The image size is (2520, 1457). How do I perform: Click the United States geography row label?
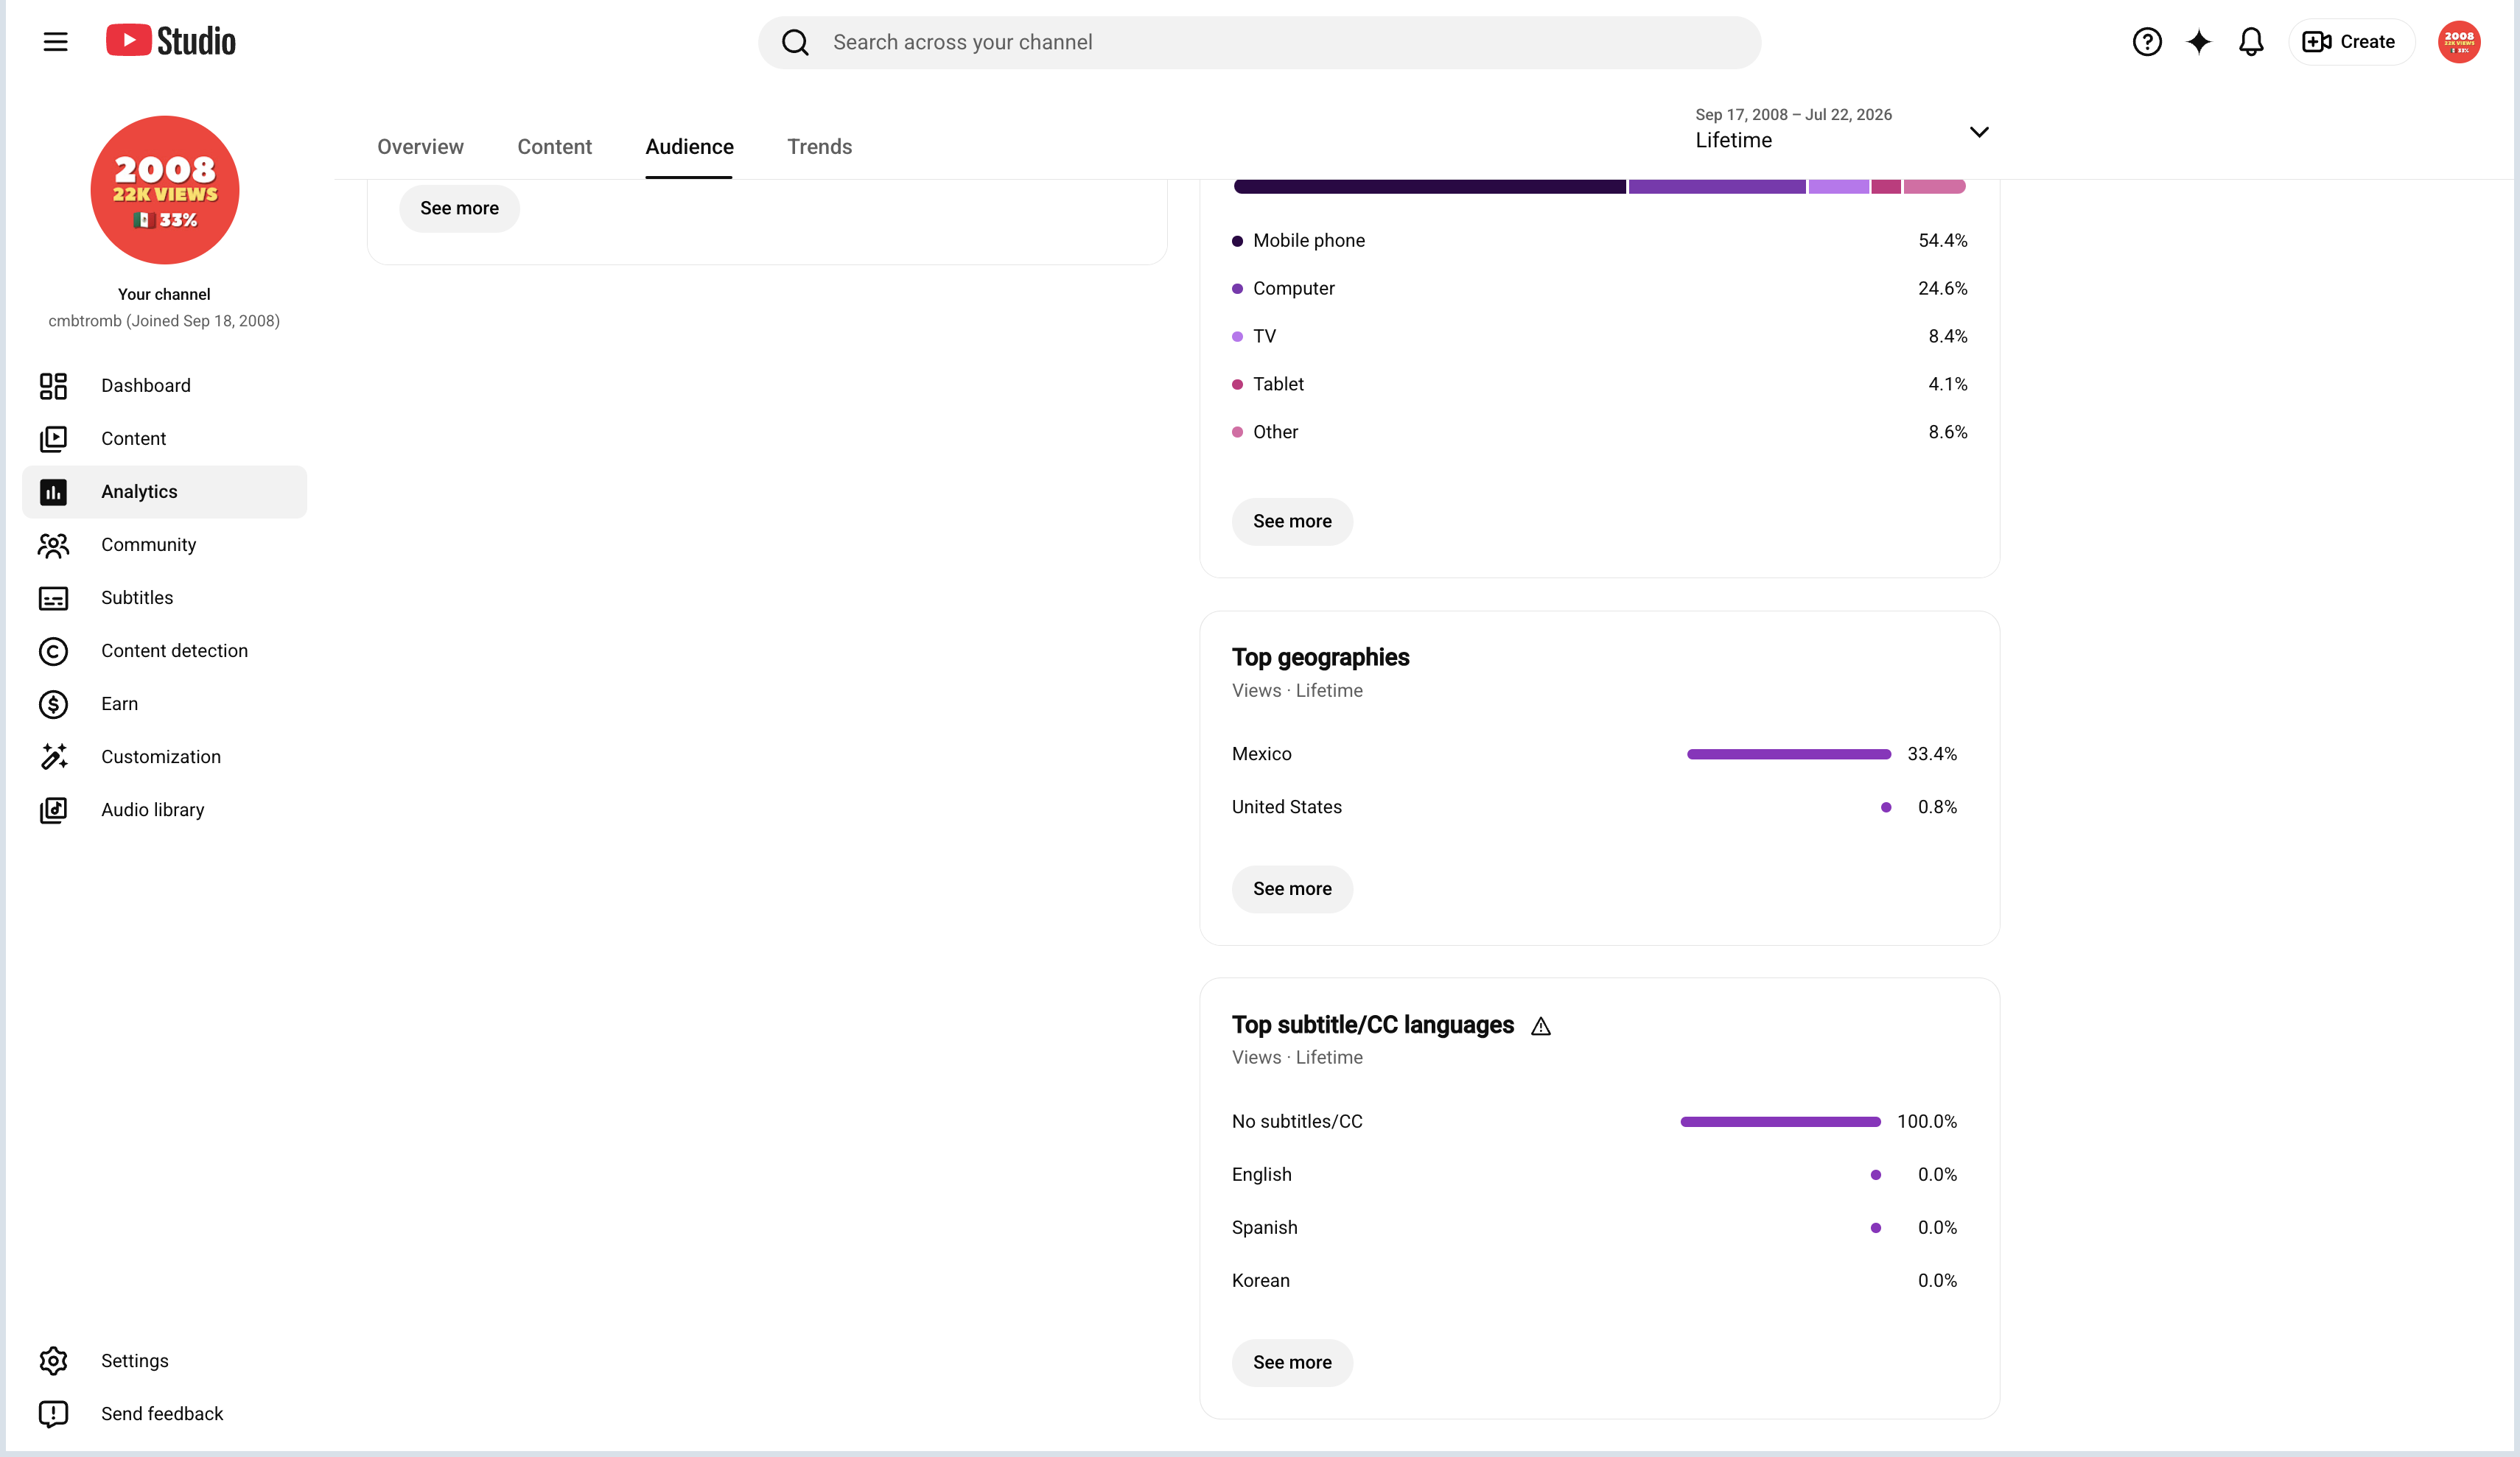1287,807
